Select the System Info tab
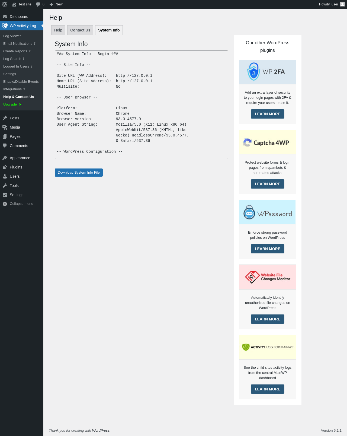This screenshot has height=436, width=347. pyautogui.click(x=109, y=30)
